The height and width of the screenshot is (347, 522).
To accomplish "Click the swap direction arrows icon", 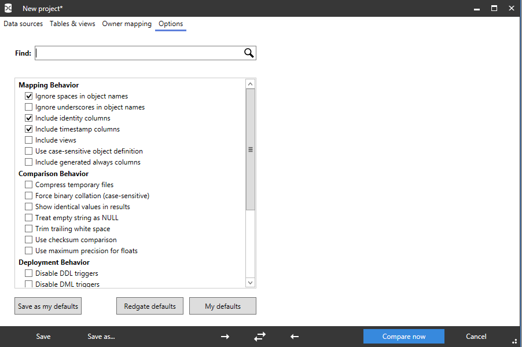I will click(x=260, y=337).
